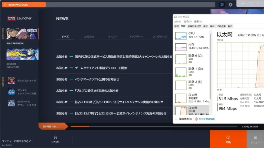The image size is (264, 148).
Task: Click the orange 中断 pause download button
Action: coord(228,139)
